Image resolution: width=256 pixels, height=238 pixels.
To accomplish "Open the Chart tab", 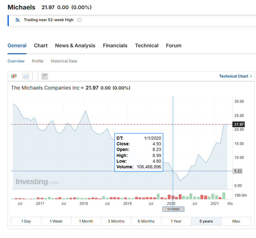I will [41, 46].
